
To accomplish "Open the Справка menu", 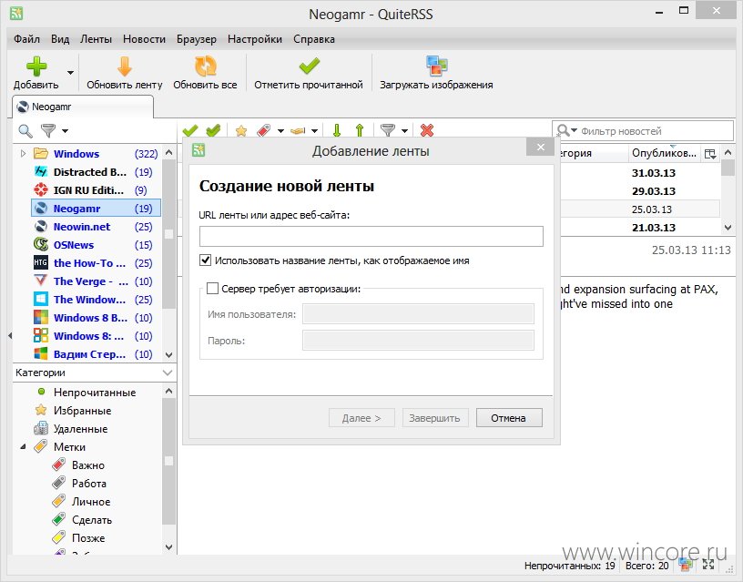I will [314, 39].
